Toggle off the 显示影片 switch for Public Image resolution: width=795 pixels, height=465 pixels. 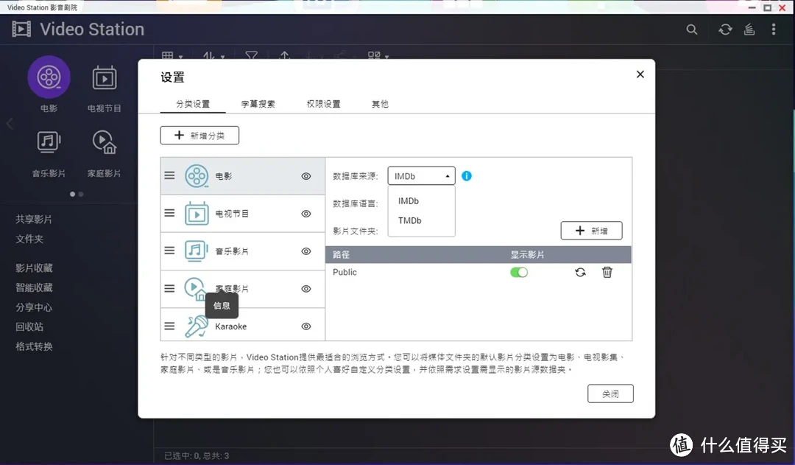(519, 272)
